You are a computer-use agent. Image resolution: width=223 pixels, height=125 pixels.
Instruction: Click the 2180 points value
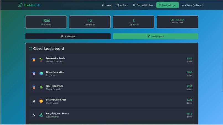point(189,72)
